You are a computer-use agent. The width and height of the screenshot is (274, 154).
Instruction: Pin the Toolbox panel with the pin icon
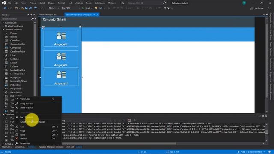31,15
